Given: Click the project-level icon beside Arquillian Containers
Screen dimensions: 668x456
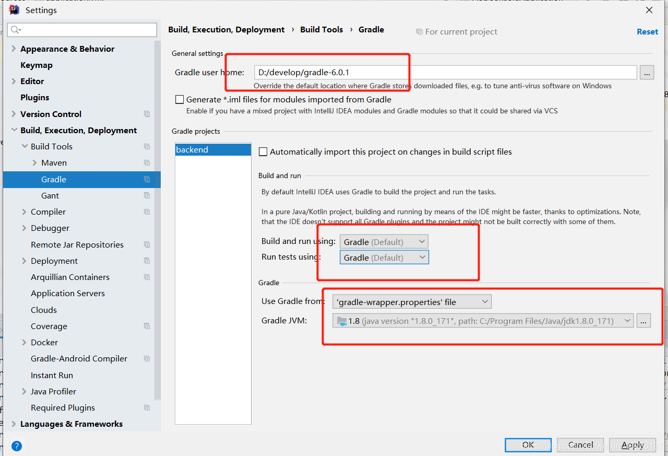Looking at the screenshot, I should (147, 277).
